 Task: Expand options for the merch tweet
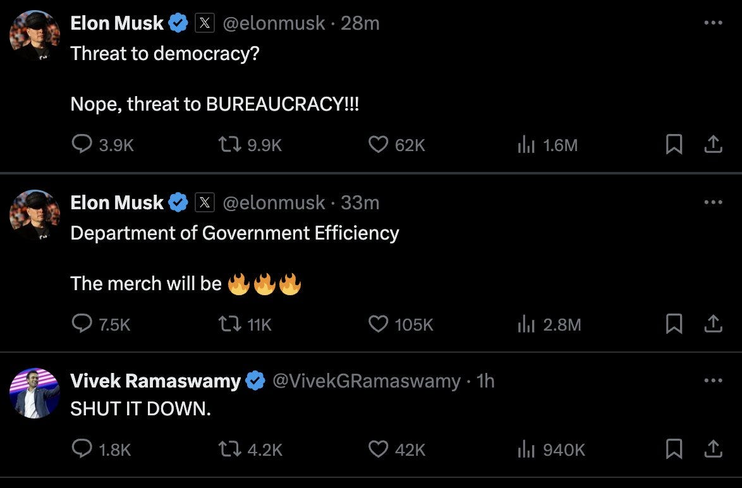714,202
